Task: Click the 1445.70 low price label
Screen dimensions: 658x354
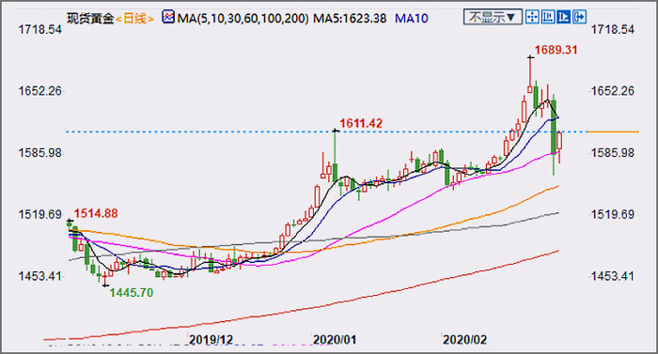Action: point(132,292)
